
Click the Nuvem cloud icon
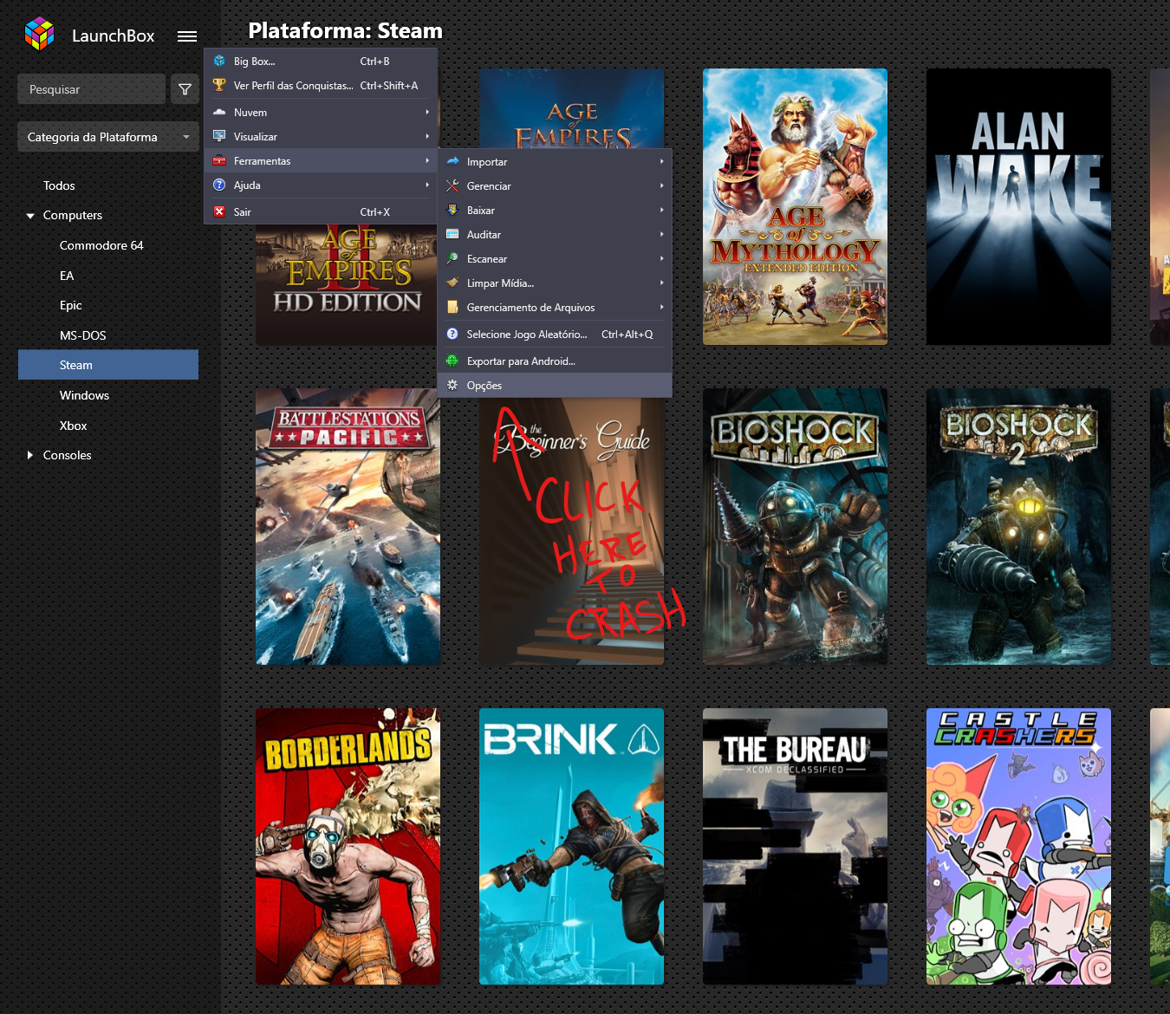click(x=219, y=112)
